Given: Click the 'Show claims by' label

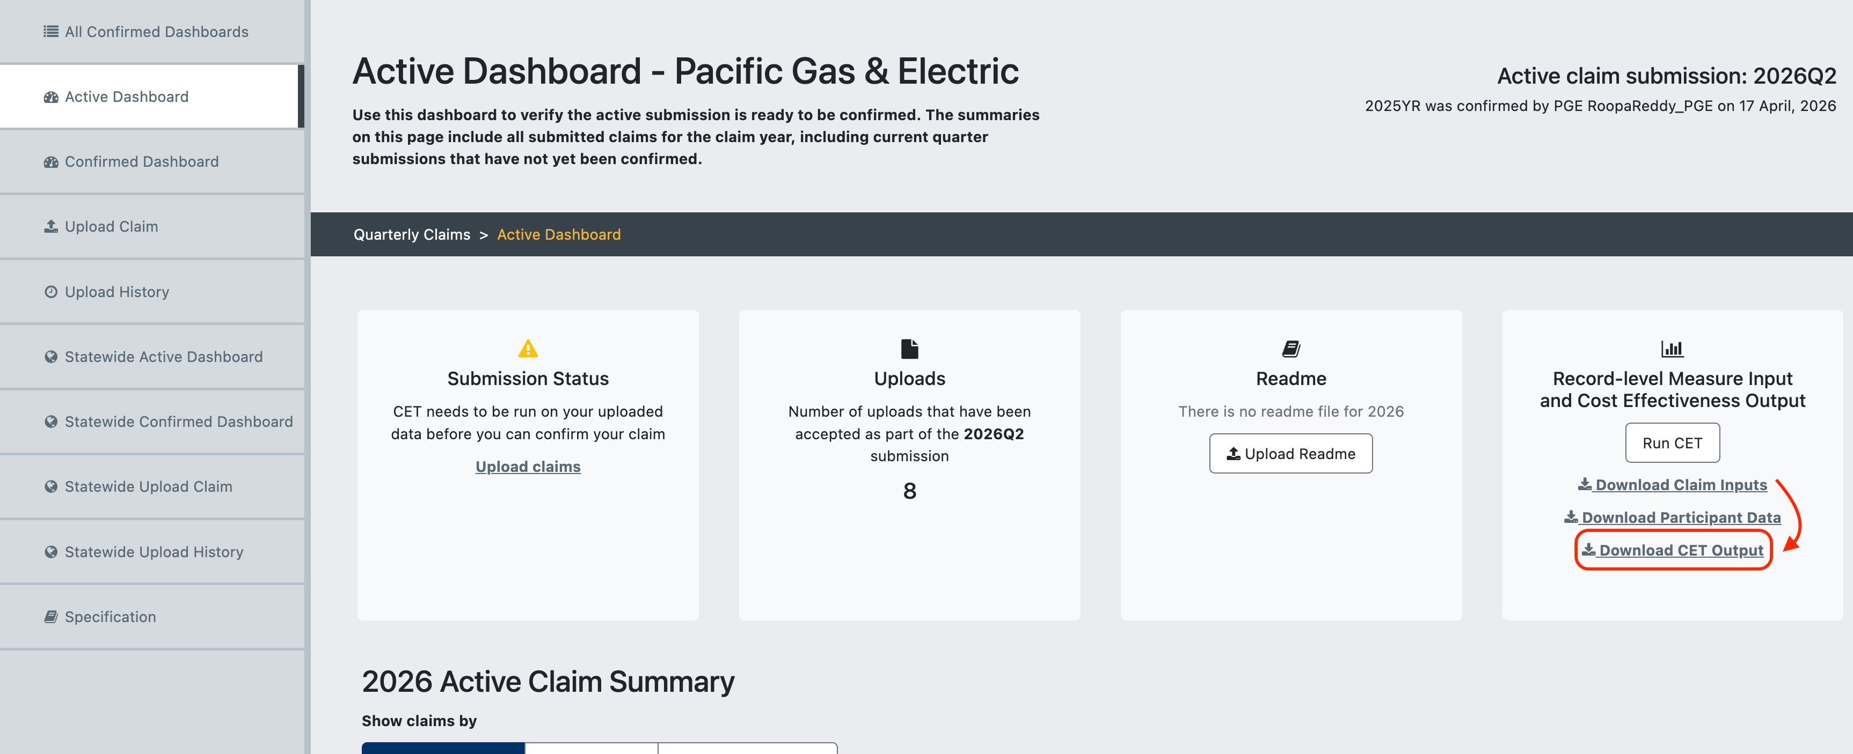Looking at the screenshot, I should pyautogui.click(x=419, y=721).
